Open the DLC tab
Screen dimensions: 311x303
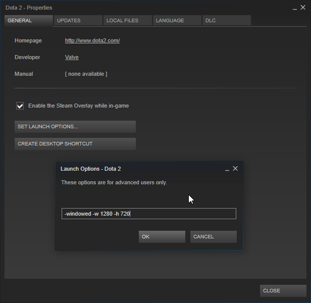[227, 20]
